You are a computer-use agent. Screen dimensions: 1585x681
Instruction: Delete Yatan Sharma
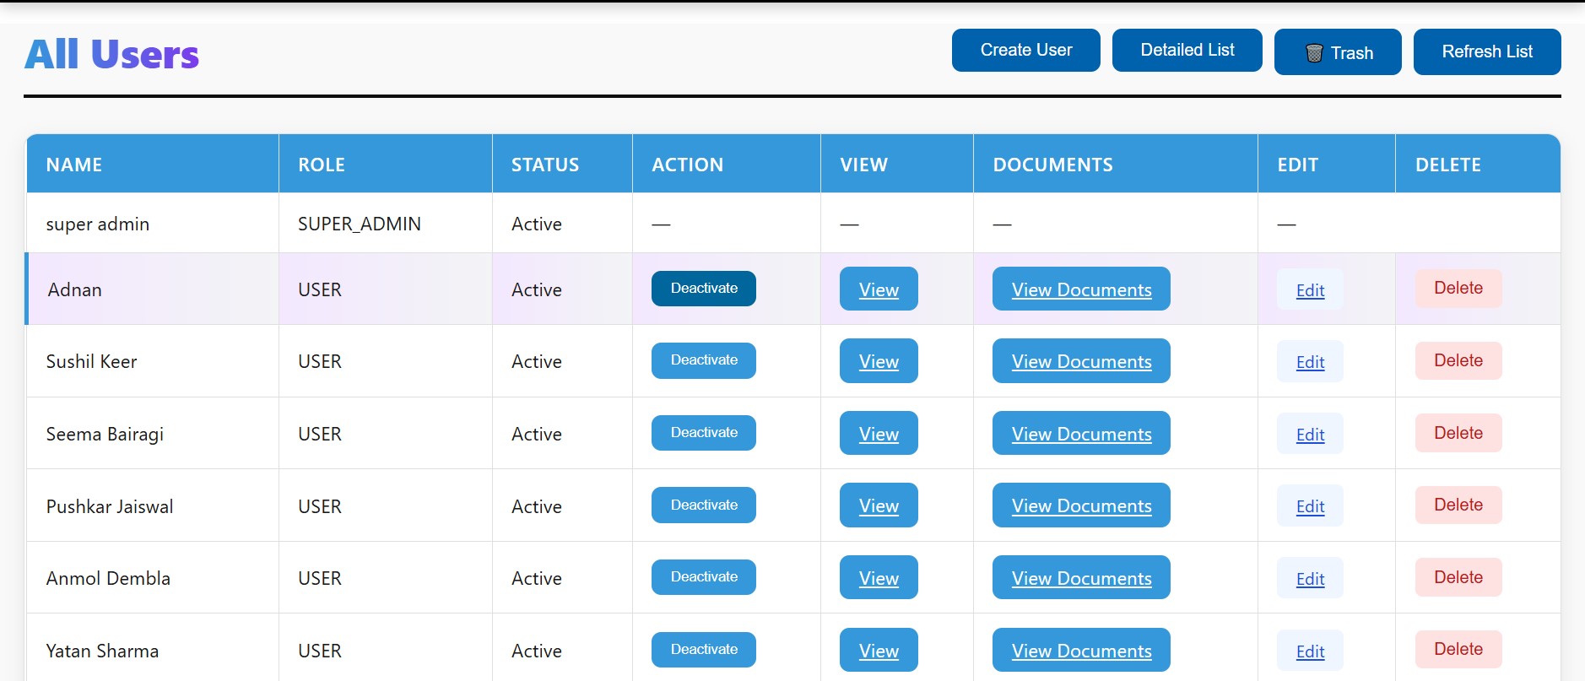pos(1458,649)
